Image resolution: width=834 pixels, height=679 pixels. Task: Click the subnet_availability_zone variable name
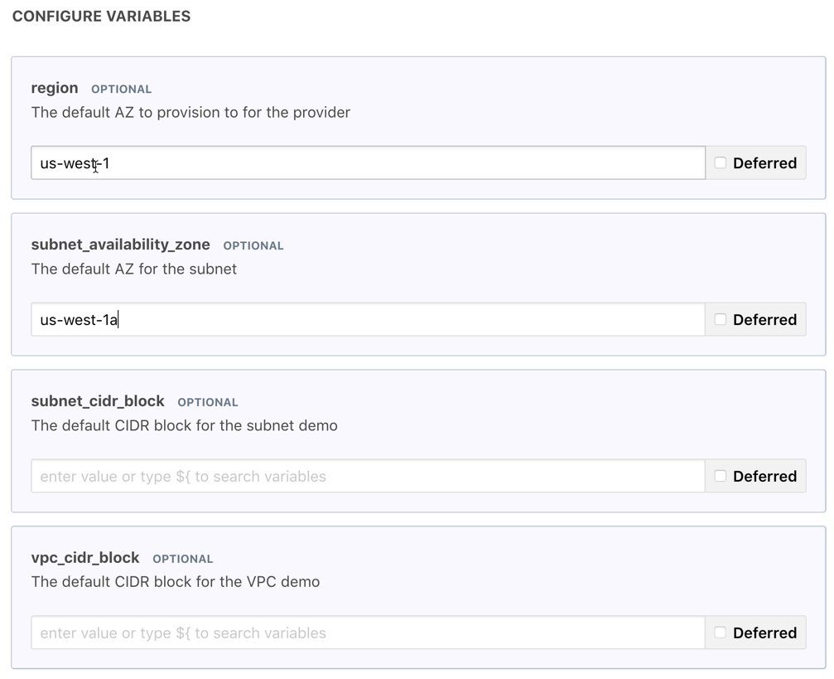(120, 245)
